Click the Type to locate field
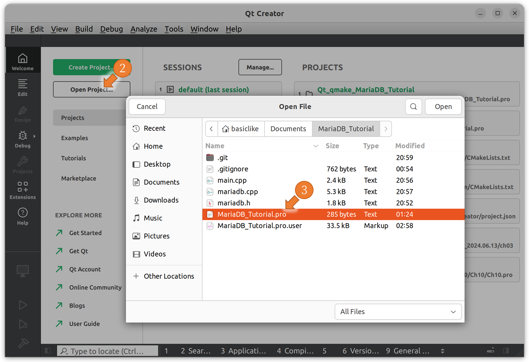 click(x=107, y=351)
